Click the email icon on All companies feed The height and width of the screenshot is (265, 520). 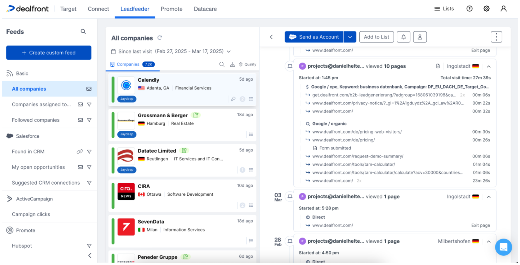[x=89, y=89]
